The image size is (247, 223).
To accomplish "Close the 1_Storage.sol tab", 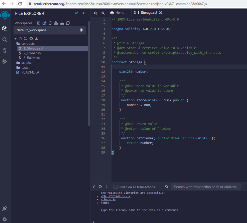I will (160, 13).
